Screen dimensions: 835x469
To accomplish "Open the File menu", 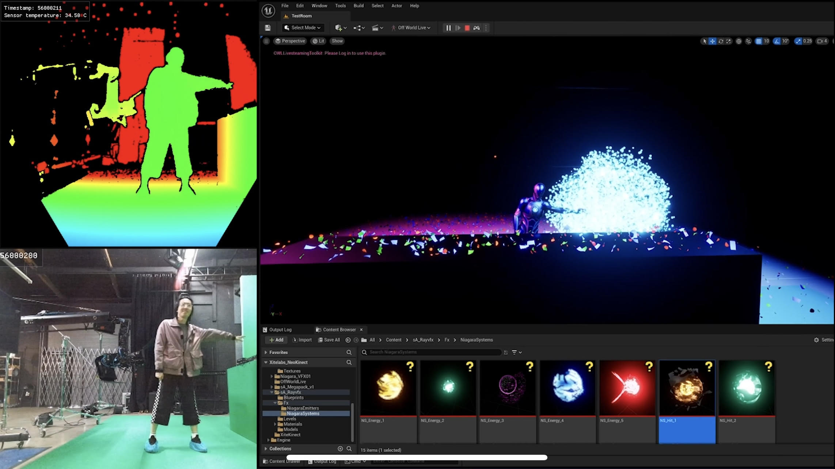I will (x=285, y=5).
